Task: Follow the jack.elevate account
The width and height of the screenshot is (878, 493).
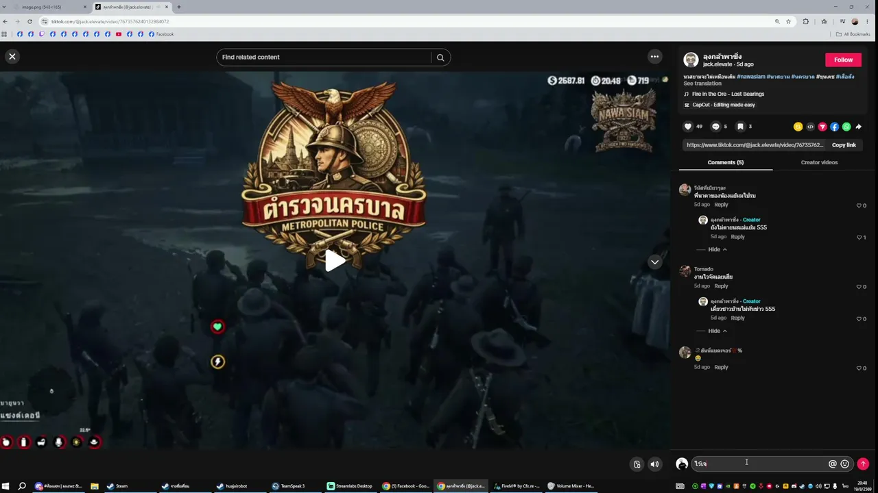Action: point(843,60)
